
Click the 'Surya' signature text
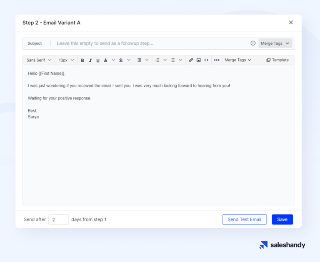(33, 117)
